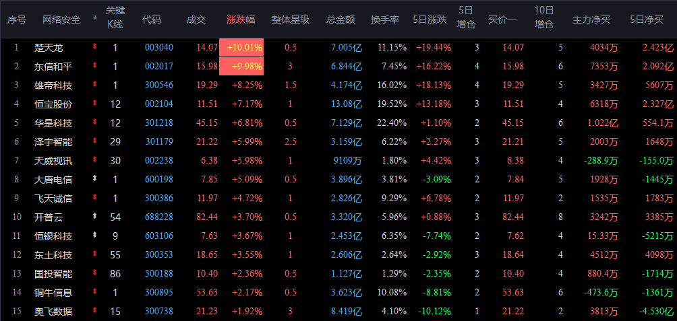Click the marker icon in 东信和平 row
Screen dimensions: 677x321
tap(95, 66)
